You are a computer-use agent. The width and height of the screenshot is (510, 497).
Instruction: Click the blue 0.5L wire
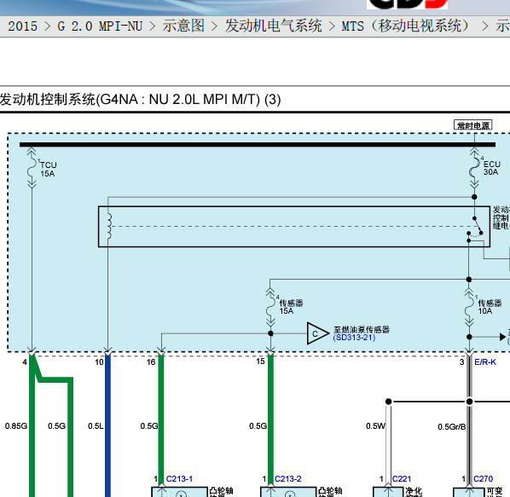tap(107, 425)
